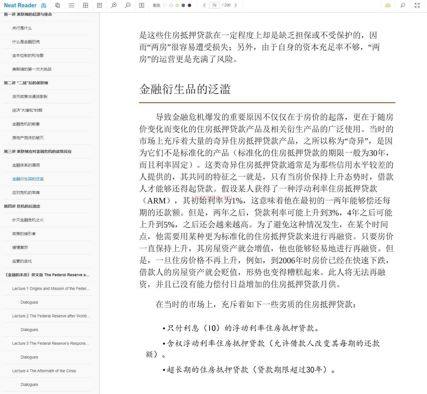
Task: Open Dialogues under Lecture 1
Action: [29, 302]
